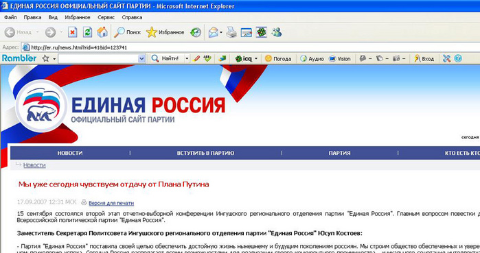480x253 pixels.
Task: Open the Сервис menu
Action: [x=106, y=17]
